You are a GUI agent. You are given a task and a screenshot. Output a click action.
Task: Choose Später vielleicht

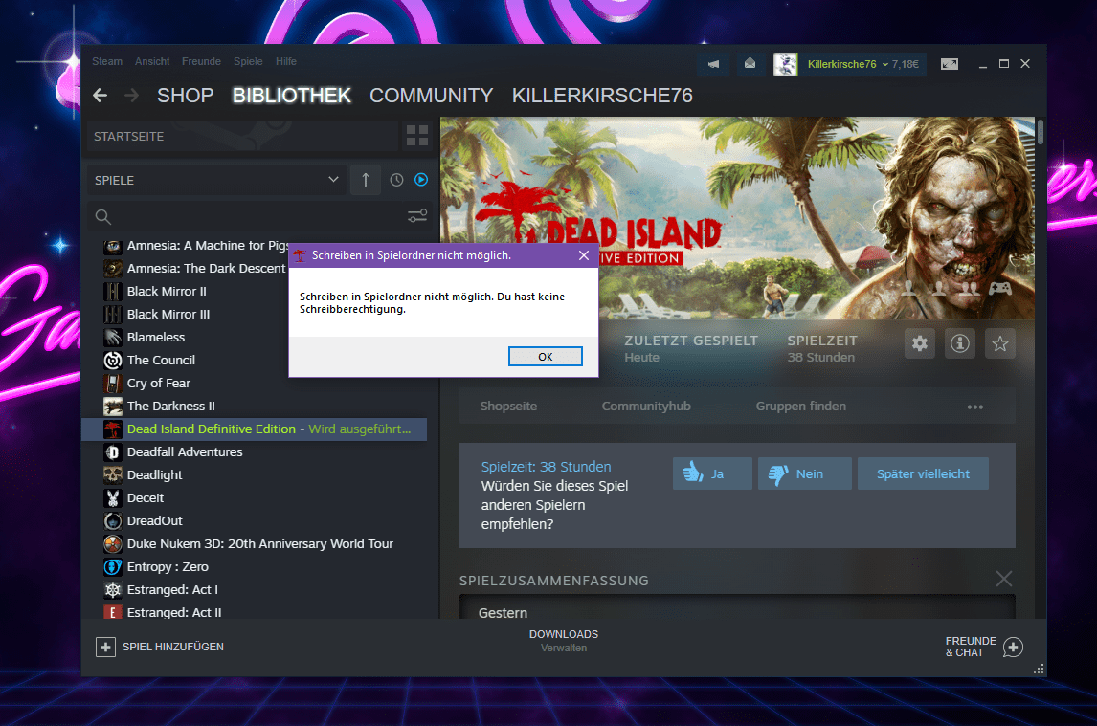click(923, 473)
